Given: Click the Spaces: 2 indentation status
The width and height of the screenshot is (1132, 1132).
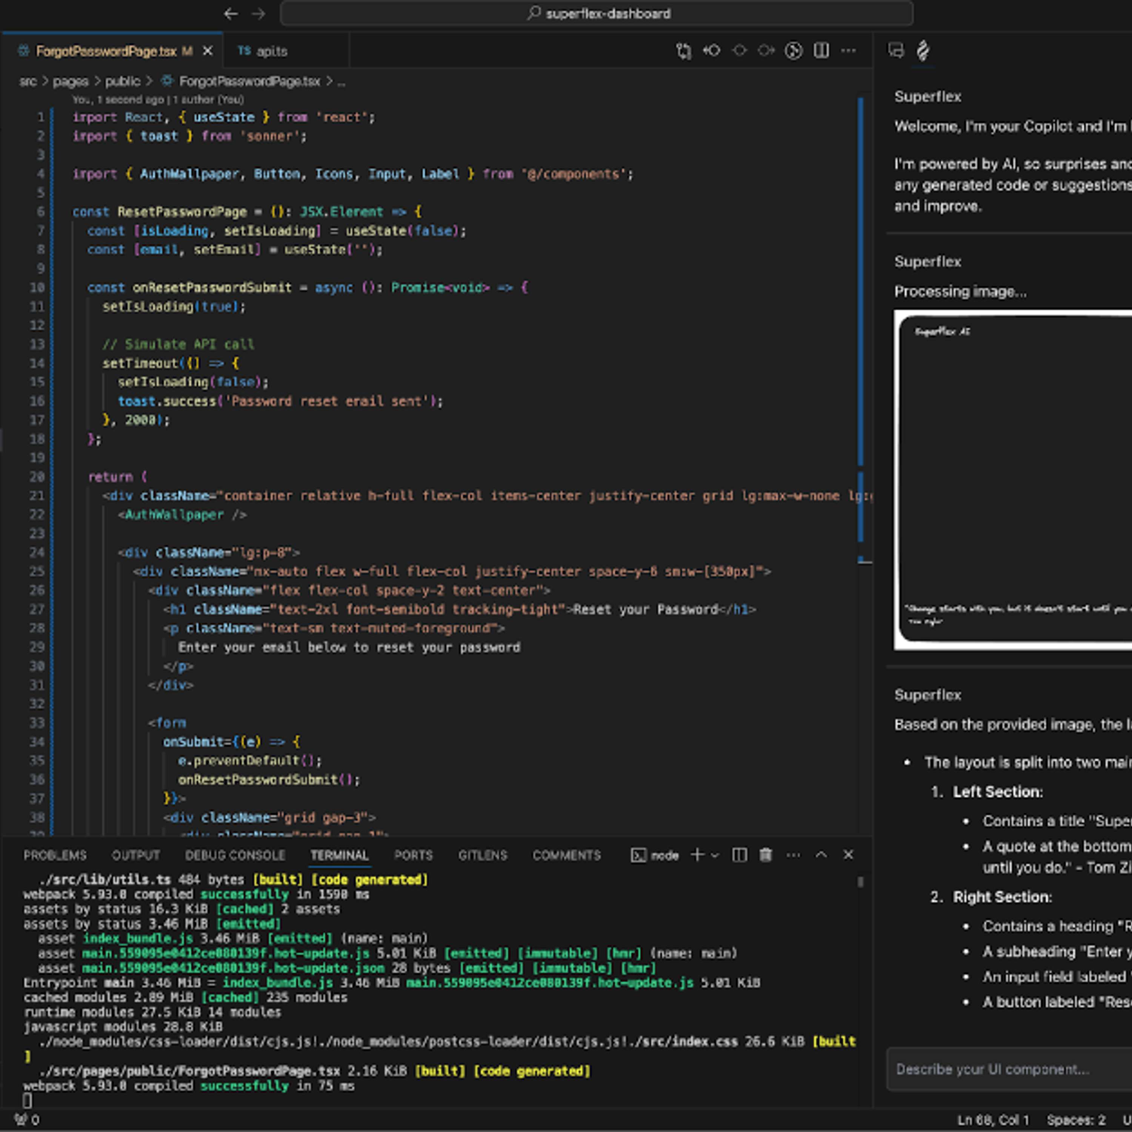Looking at the screenshot, I should pyautogui.click(x=1076, y=1120).
